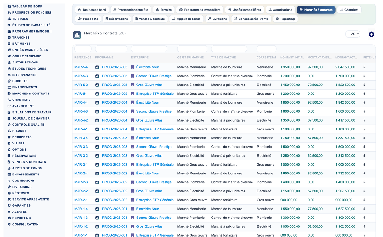Click the Encaissements sidebar icon

click(x=9, y=174)
